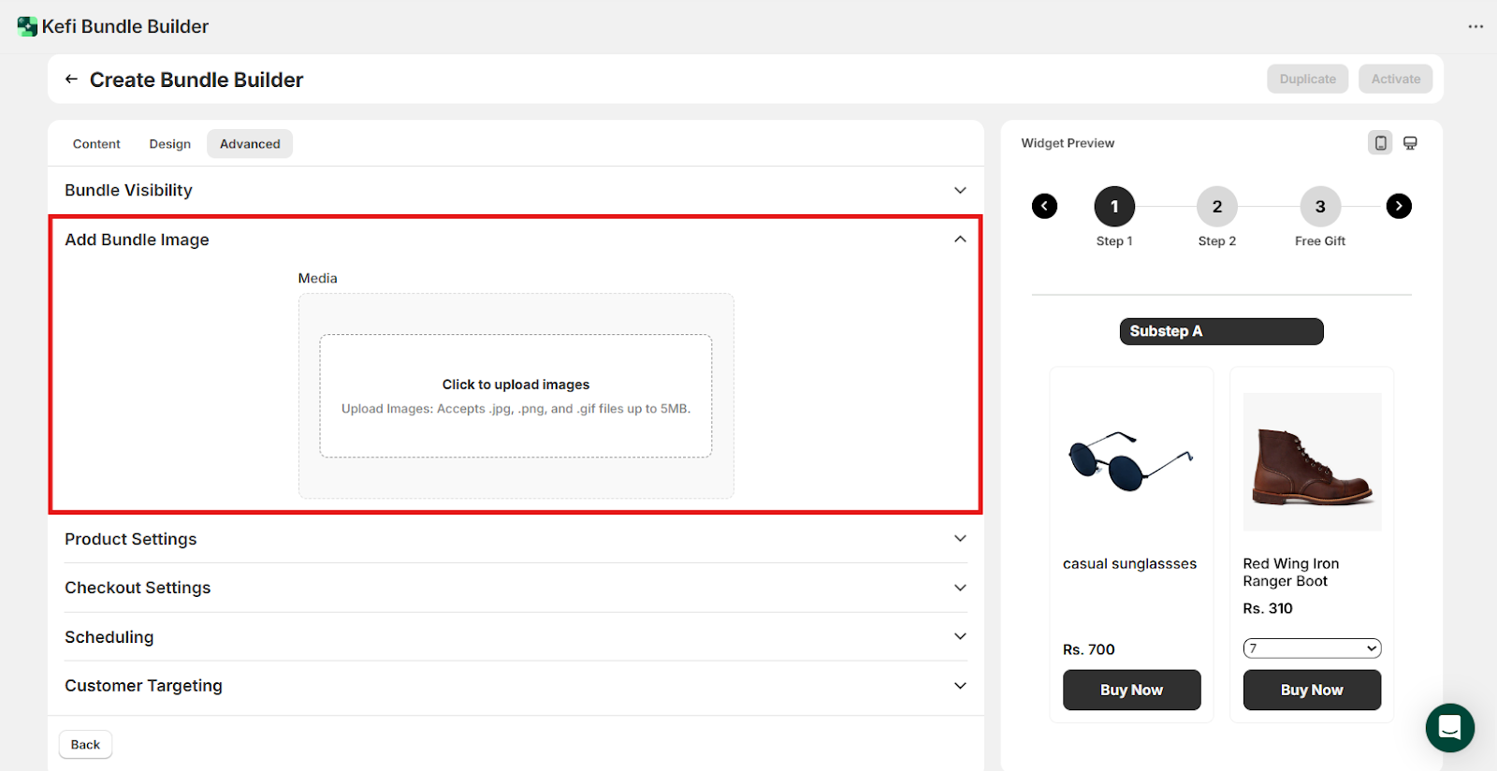
Task: Open the three-dot menu at top right
Action: 1475,26
